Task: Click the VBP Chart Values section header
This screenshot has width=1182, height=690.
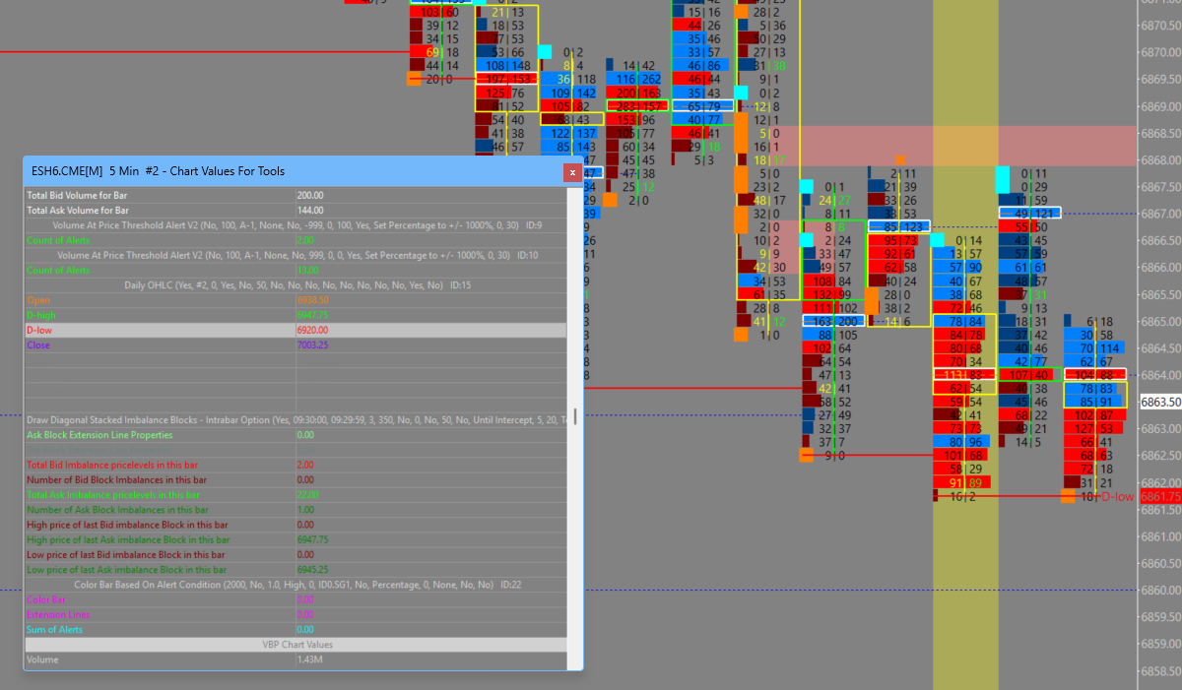Action: click(x=295, y=645)
